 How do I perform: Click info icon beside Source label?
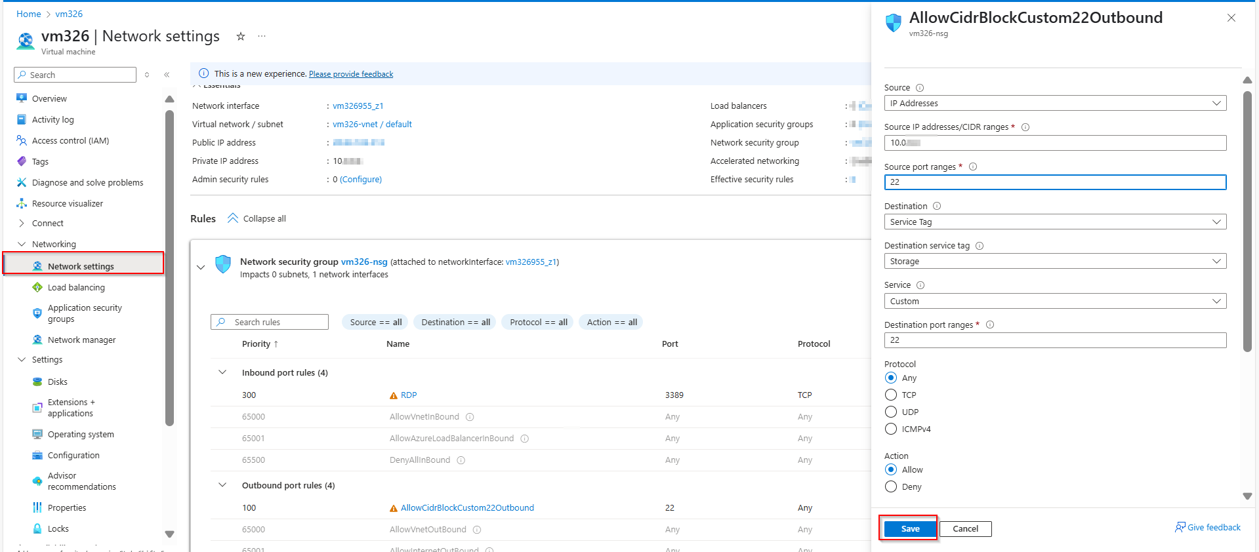920,88
